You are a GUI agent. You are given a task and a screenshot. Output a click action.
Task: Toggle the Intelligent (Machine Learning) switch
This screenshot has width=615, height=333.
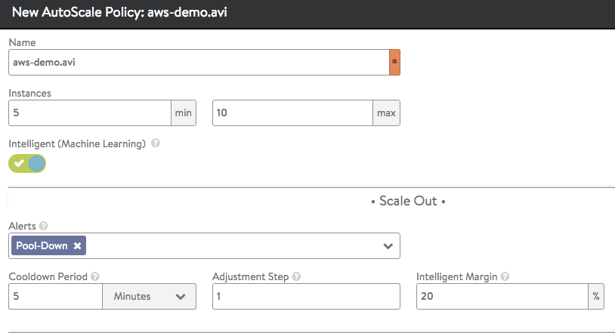click(x=28, y=164)
